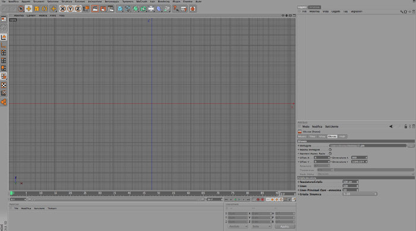Click the Redo arrow in toolbar

12,9
